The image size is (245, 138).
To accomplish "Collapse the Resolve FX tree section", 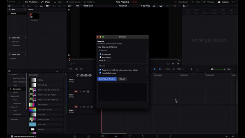I will tap(9, 96).
